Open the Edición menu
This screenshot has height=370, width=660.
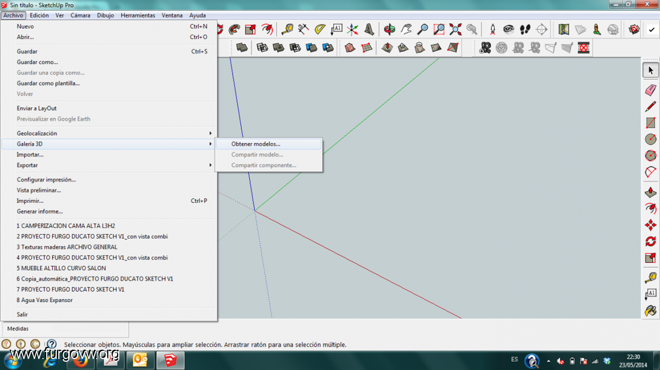tap(39, 15)
